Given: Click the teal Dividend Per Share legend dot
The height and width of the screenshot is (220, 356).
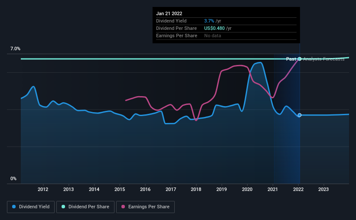Looking at the screenshot, I should tap(63, 207).
